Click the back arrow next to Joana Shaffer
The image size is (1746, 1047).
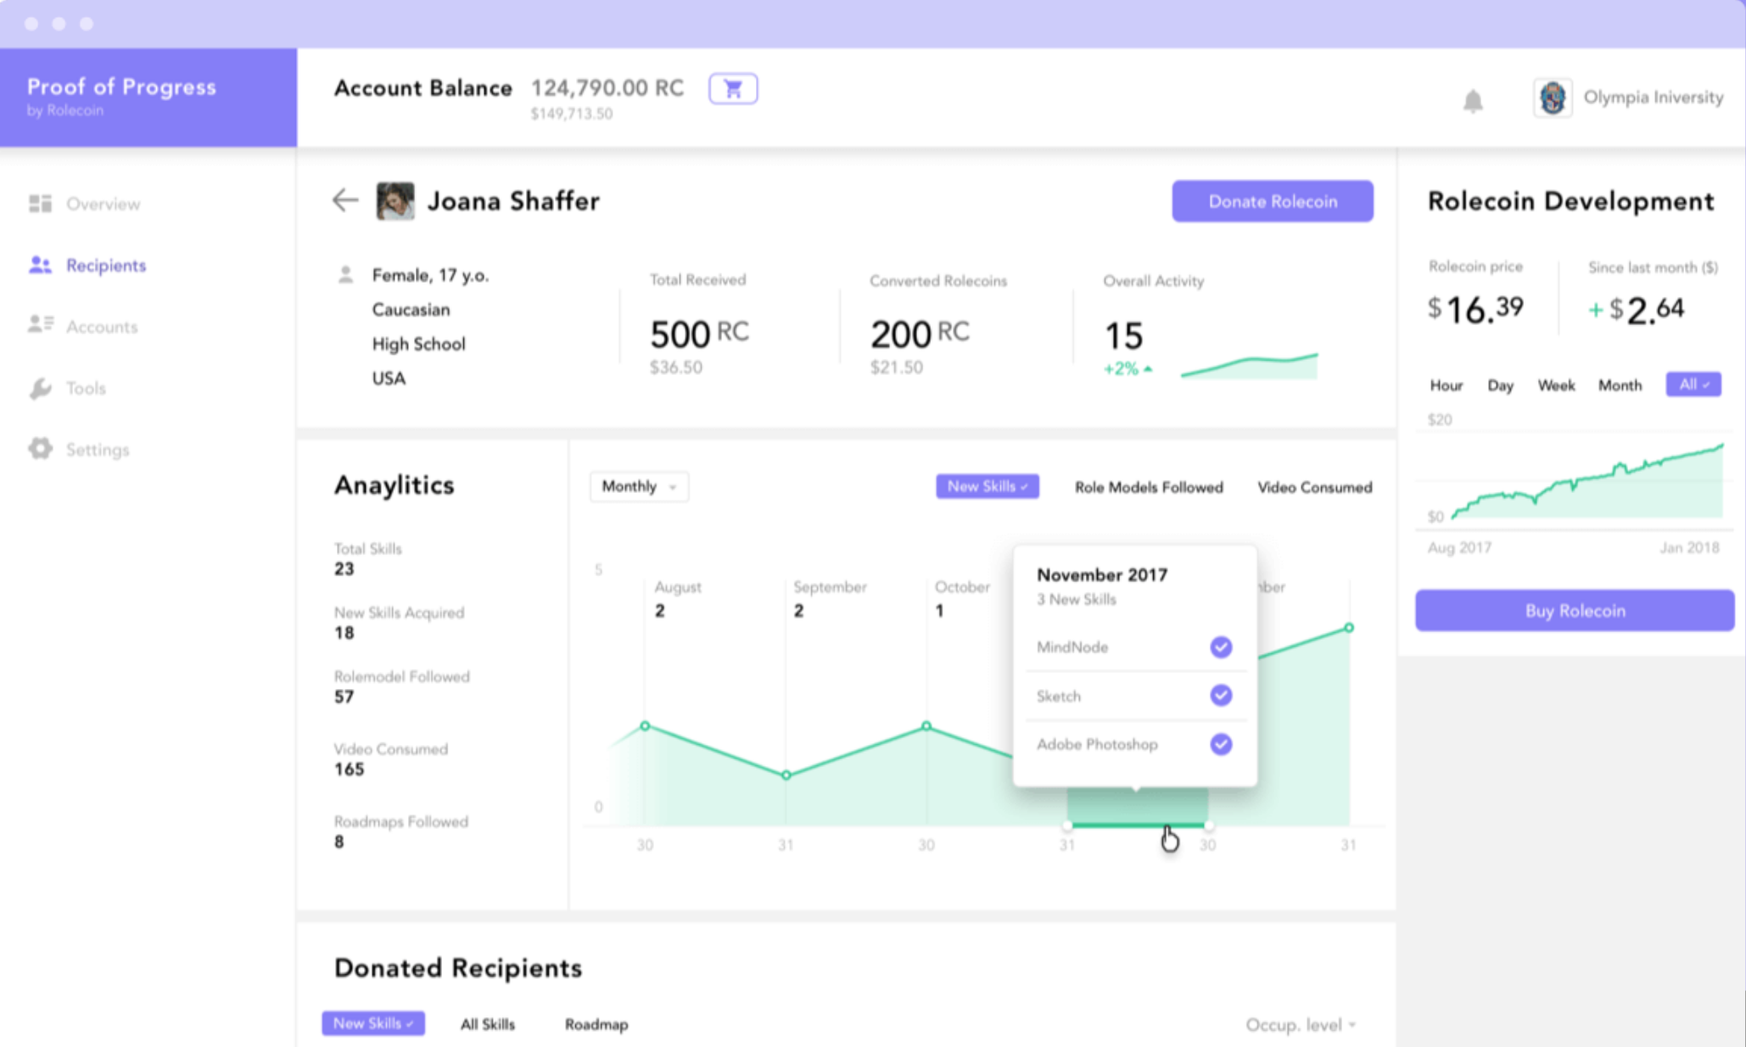344,200
